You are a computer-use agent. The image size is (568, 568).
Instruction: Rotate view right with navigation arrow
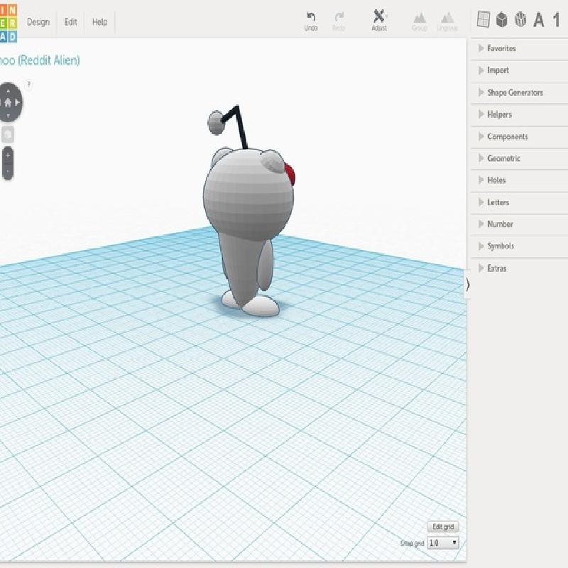17,102
